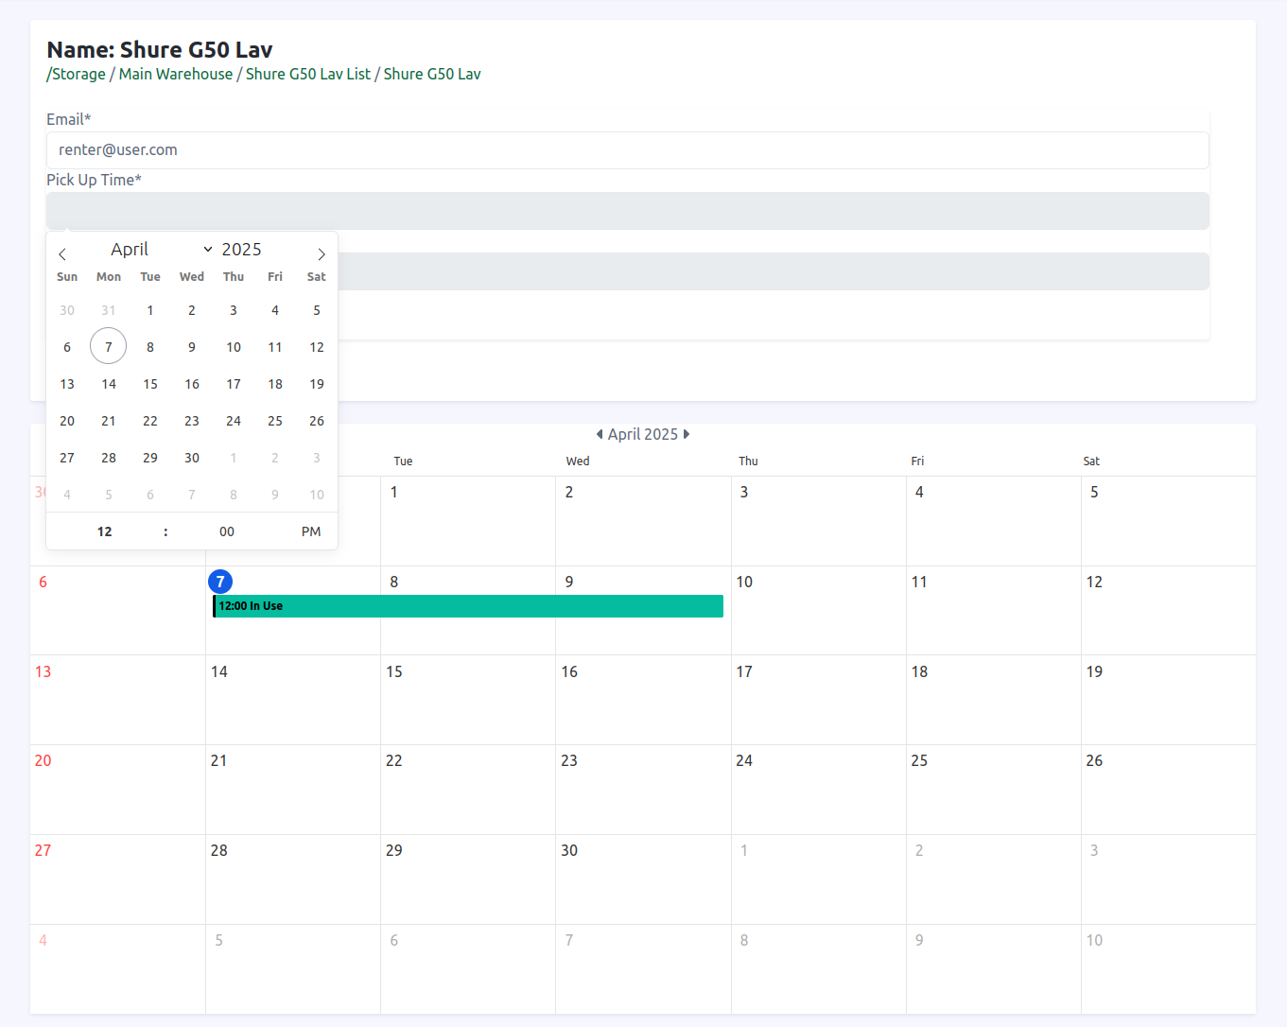Toggle the PM period selector

point(311,531)
